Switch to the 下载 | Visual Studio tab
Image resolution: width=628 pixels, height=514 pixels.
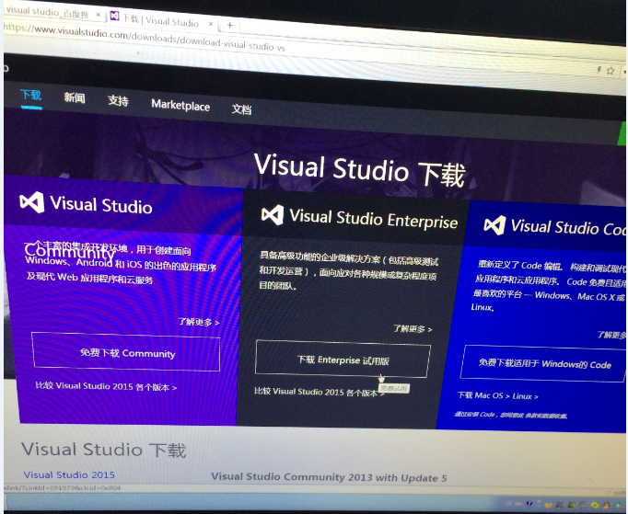pos(160,20)
